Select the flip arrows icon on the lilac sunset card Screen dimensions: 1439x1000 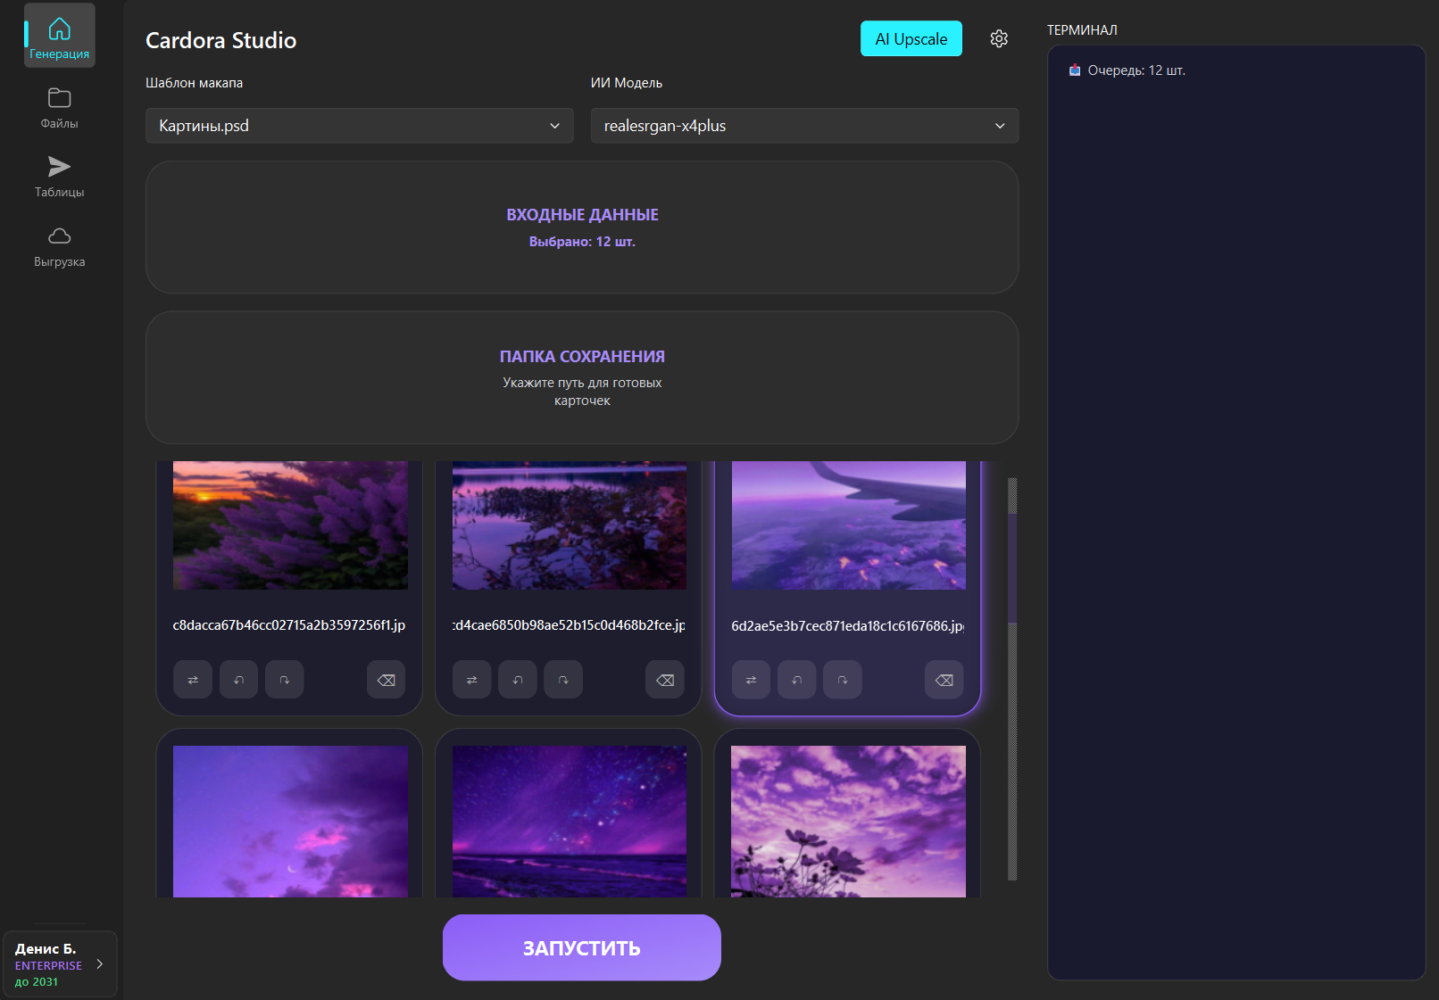[x=192, y=679]
